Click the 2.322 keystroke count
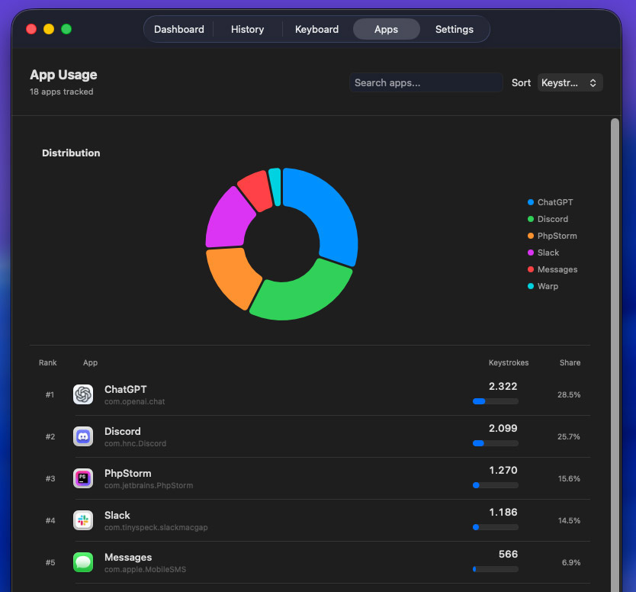Viewport: 636px width, 592px height. [503, 386]
